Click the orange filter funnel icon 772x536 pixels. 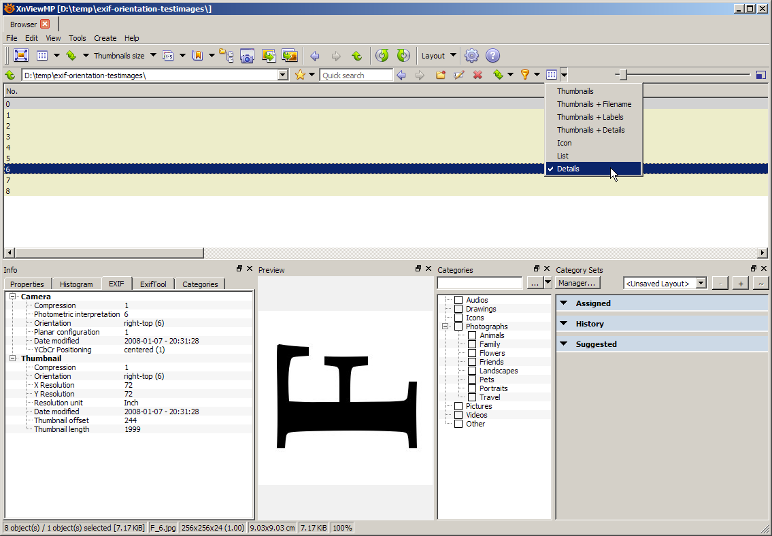coord(524,75)
